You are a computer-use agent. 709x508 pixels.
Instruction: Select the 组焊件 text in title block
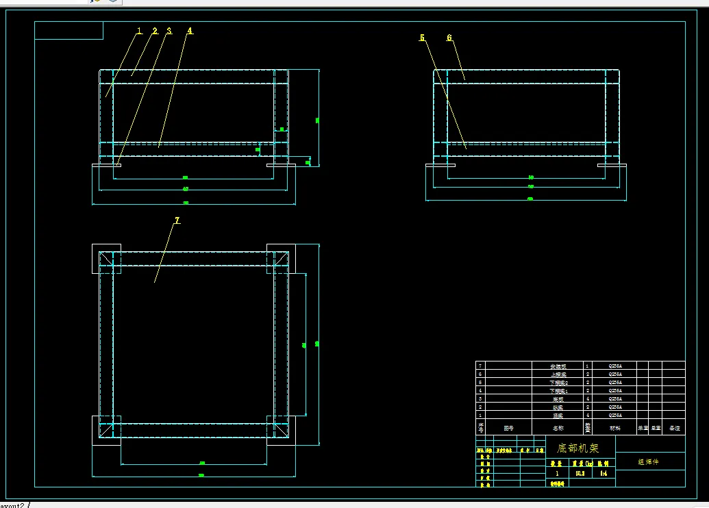click(649, 462)
